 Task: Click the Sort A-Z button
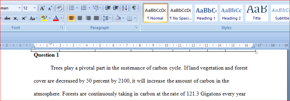[124, 8]
